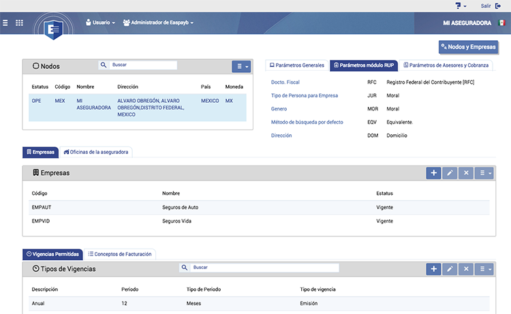Open the apps grid icon

pyautogui.click(x=19, y=22)
